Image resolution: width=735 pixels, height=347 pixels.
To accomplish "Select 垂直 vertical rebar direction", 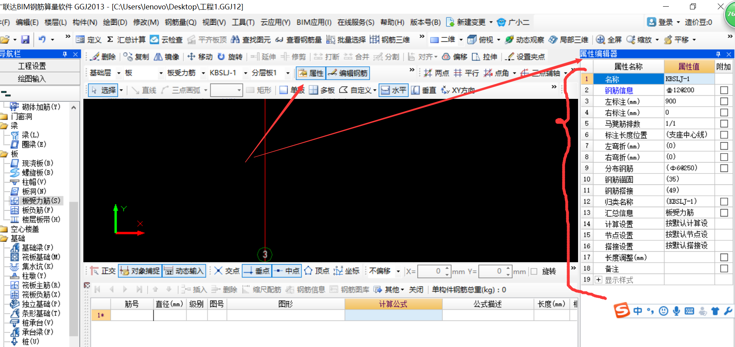I will coord(423,90).
